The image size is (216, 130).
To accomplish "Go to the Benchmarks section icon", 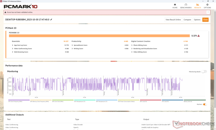I will coord(186,6).
